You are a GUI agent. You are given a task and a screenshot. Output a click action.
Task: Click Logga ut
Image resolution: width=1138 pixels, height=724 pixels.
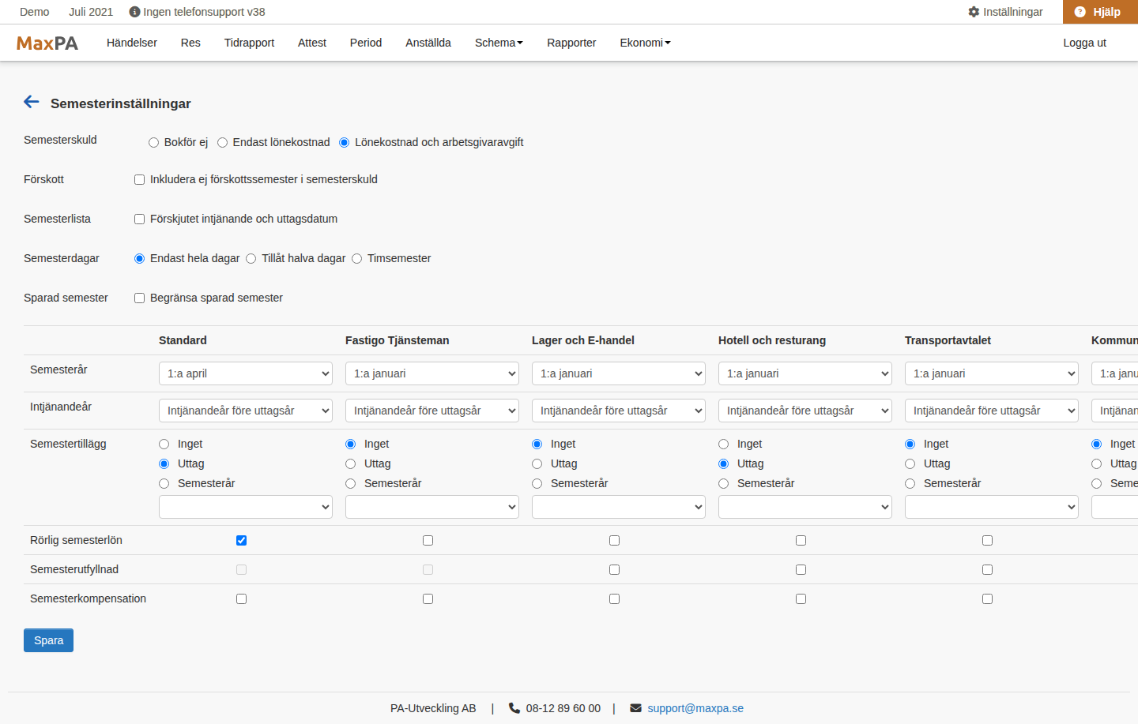coord(1084,43)
